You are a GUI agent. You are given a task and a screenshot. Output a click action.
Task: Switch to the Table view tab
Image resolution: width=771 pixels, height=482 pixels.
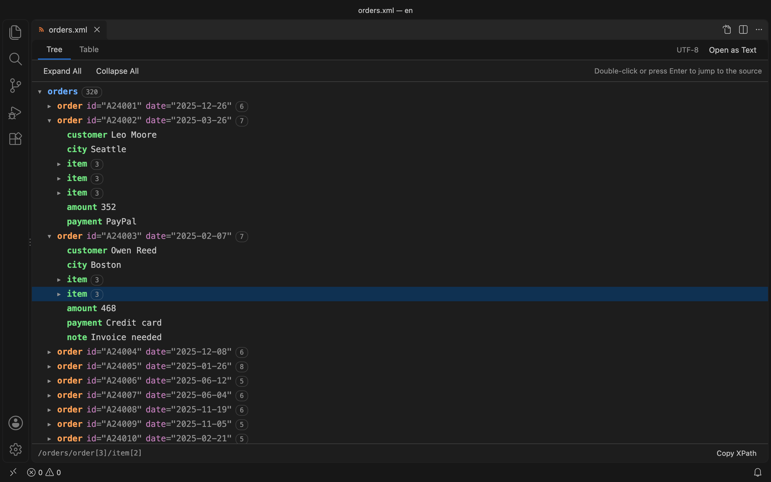coord(89,50)
